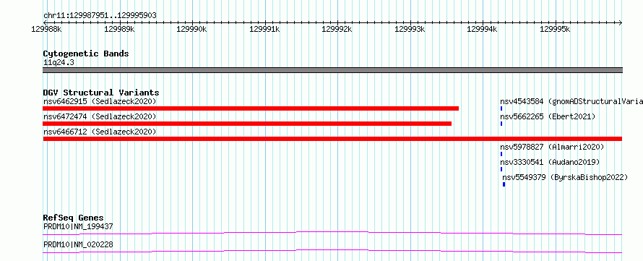Click the ruler's right end arrowhead

pyautogui.click(x=620, y=22)
